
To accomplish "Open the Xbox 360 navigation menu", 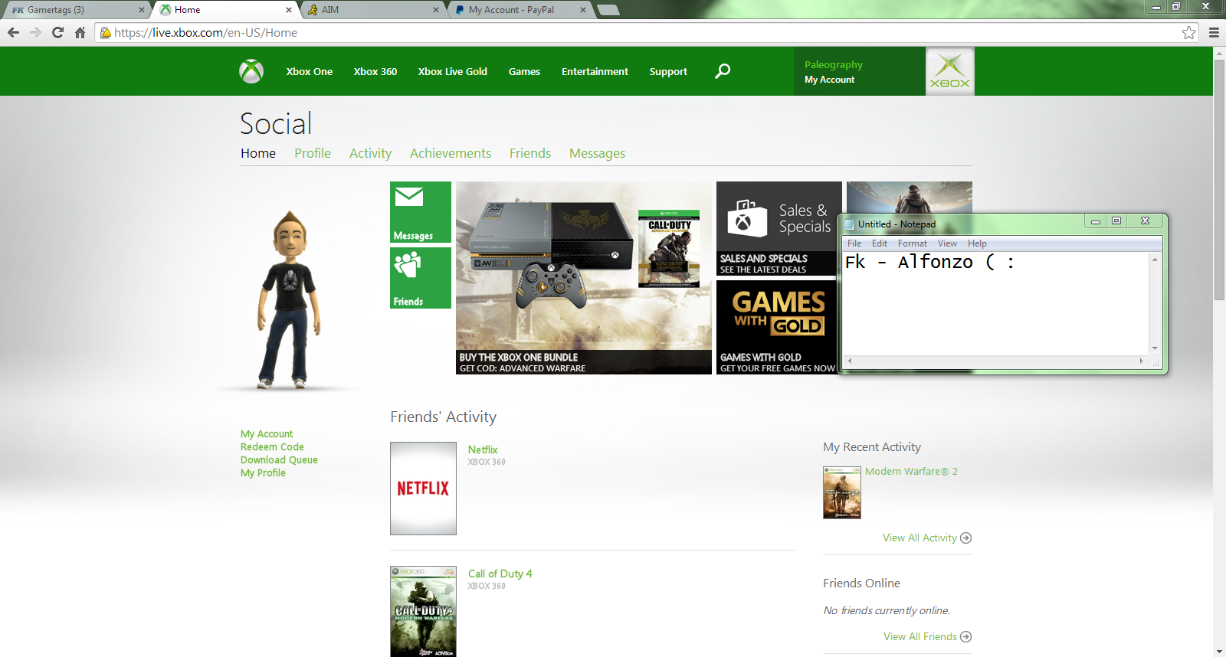I will click(x=375, y=71).
